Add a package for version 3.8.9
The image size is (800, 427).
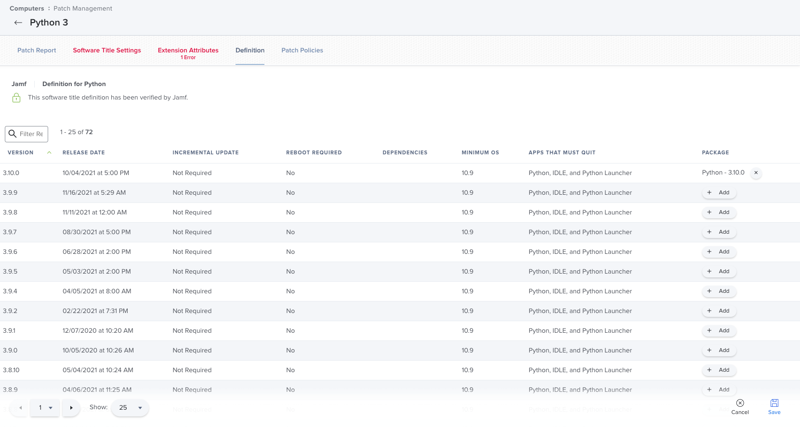click(719, 389)
